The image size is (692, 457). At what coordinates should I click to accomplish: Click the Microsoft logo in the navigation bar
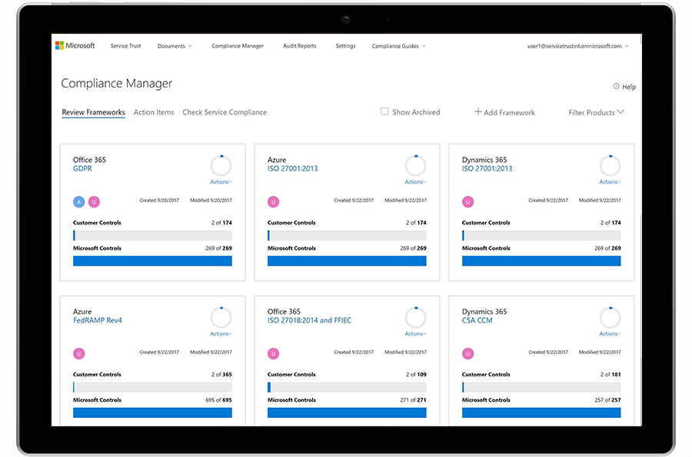[x=75, y=45]
